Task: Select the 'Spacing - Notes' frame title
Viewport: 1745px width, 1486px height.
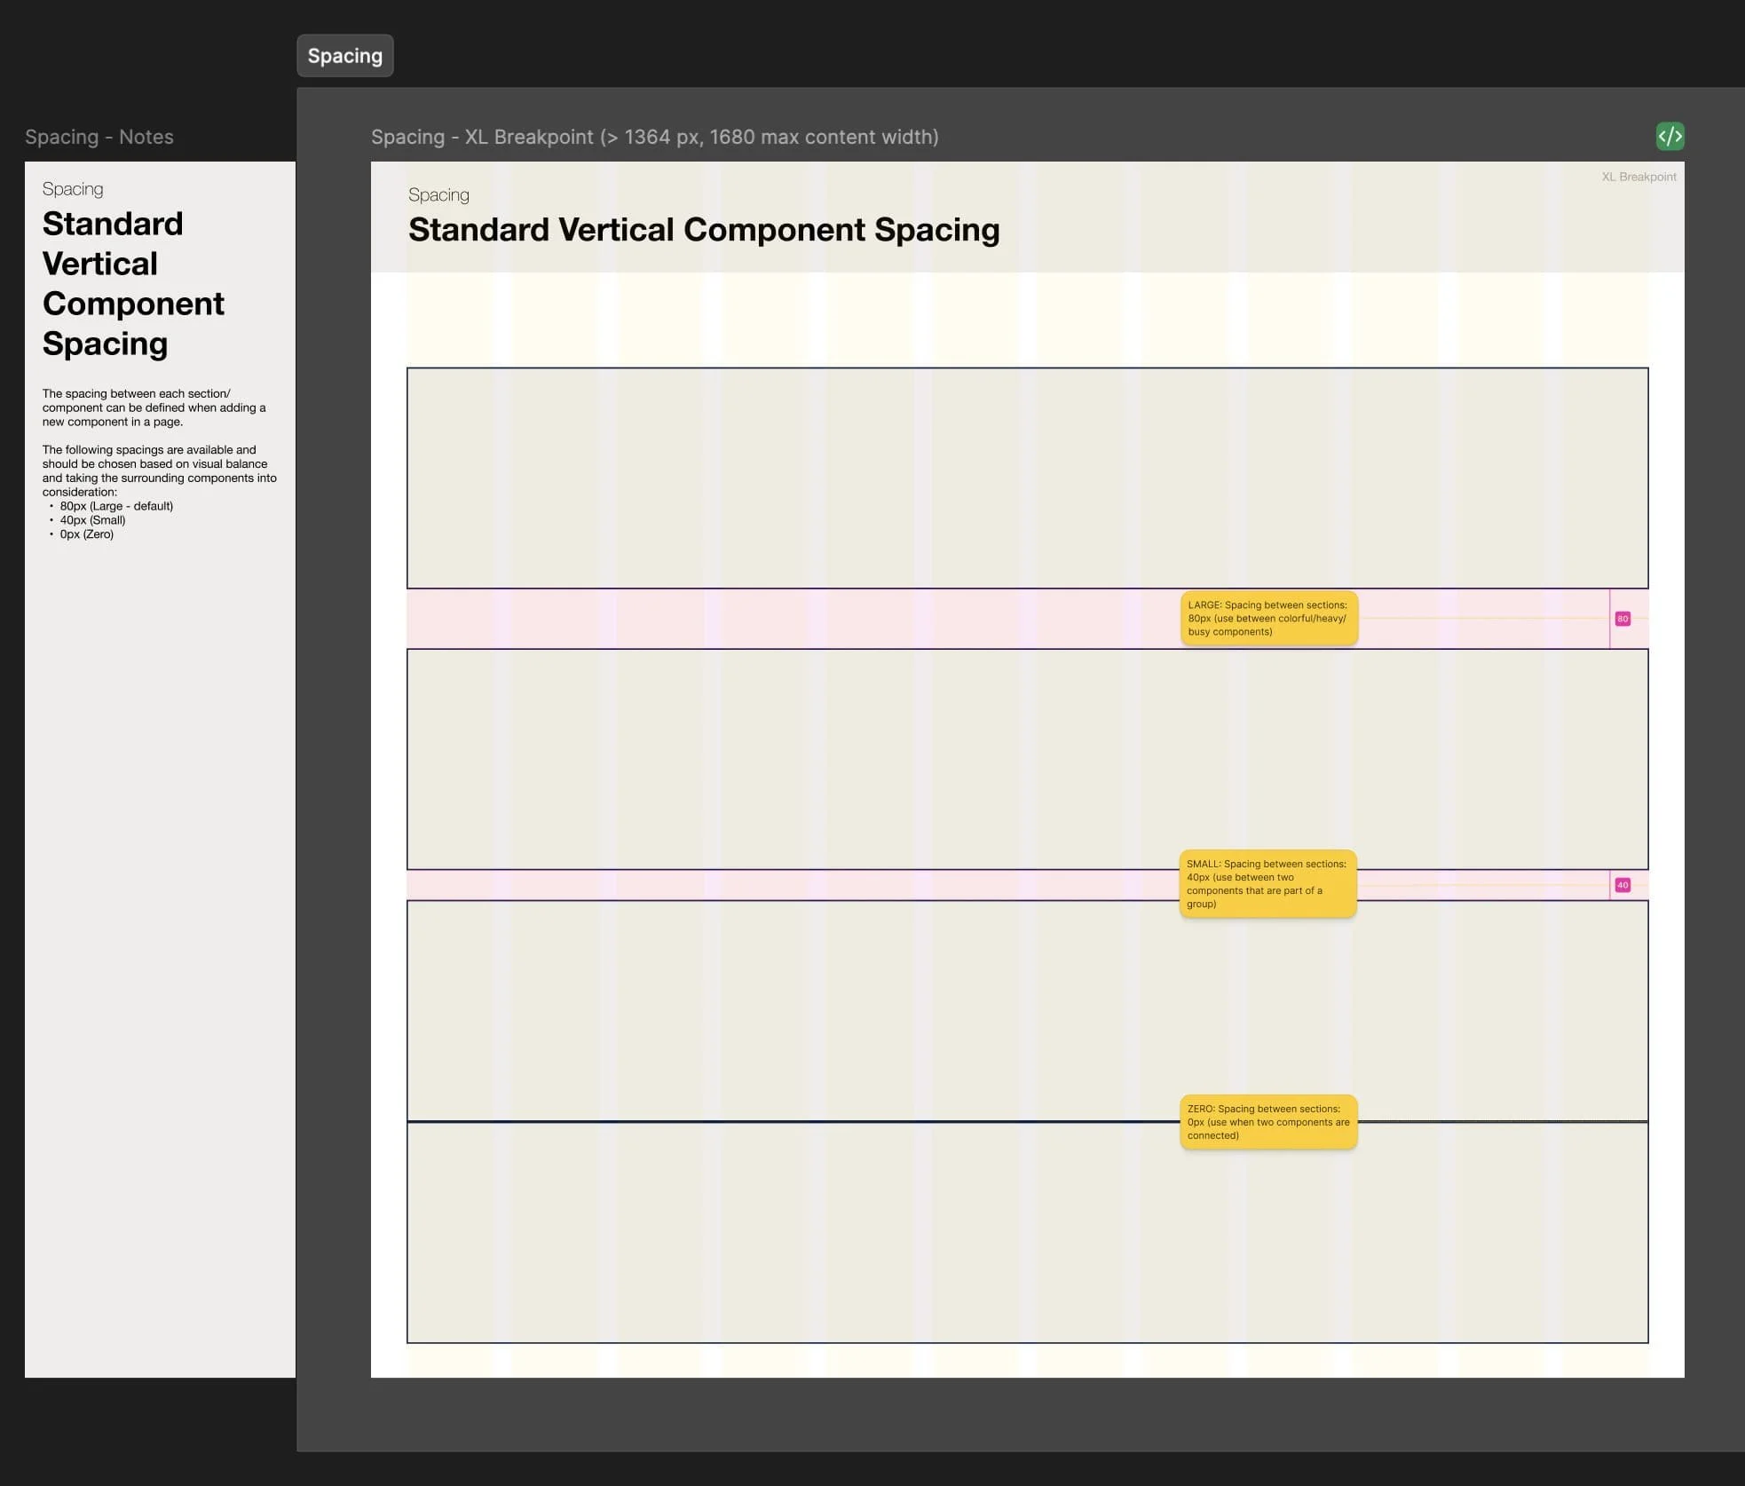Action: [99, 137]
